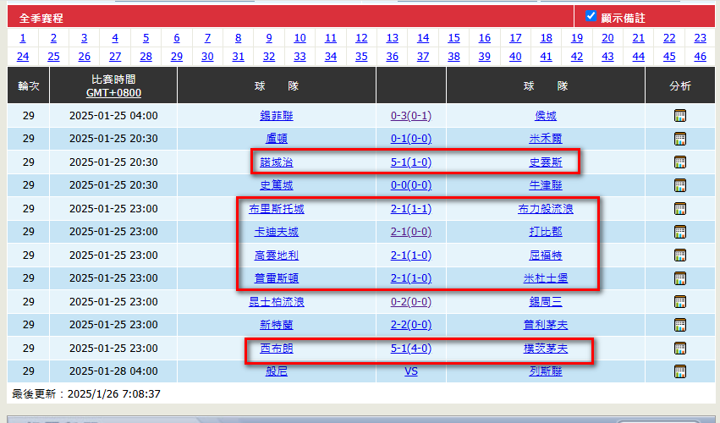Image resolution: width=720 pixels, height=423 pixels.
Task: Open analysis icon for 布里斯托城 match
Action: point(679,208)
